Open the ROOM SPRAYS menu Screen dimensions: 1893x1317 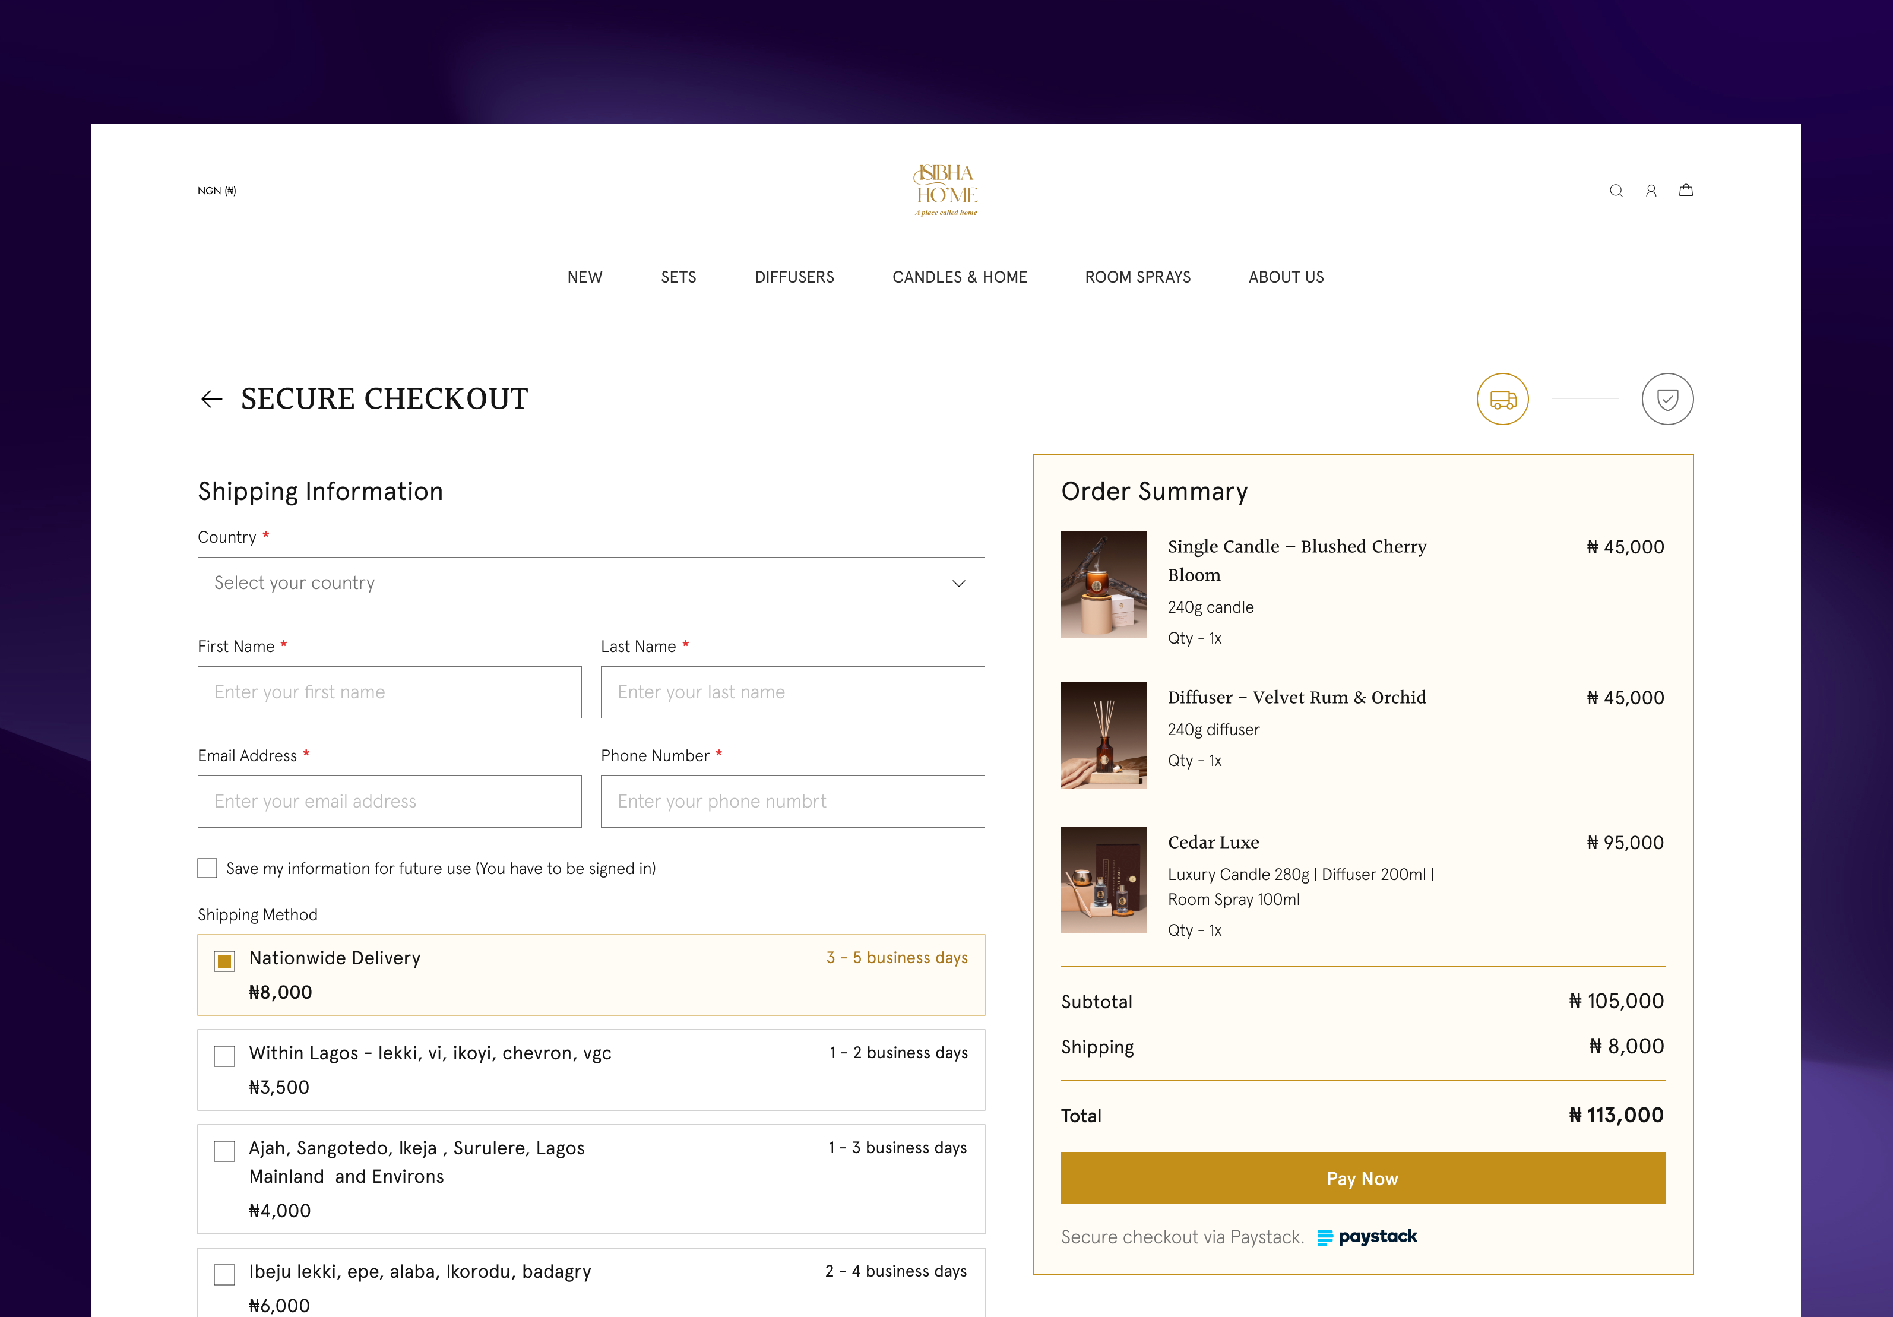pos(1138,277)
